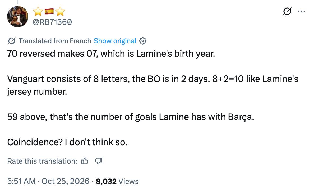Click the line about 59 goals with Barça
The image size is (314, 194).
(x=131, y=117)
